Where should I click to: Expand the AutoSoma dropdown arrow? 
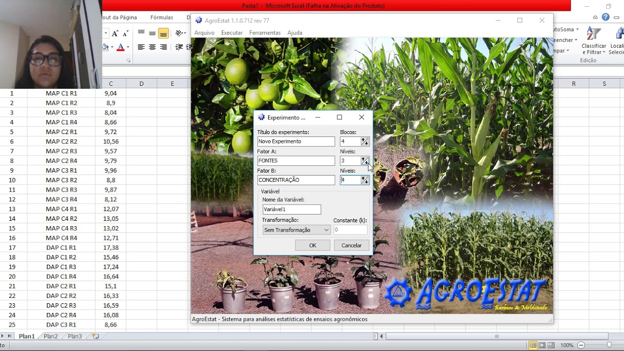(577, 30)
